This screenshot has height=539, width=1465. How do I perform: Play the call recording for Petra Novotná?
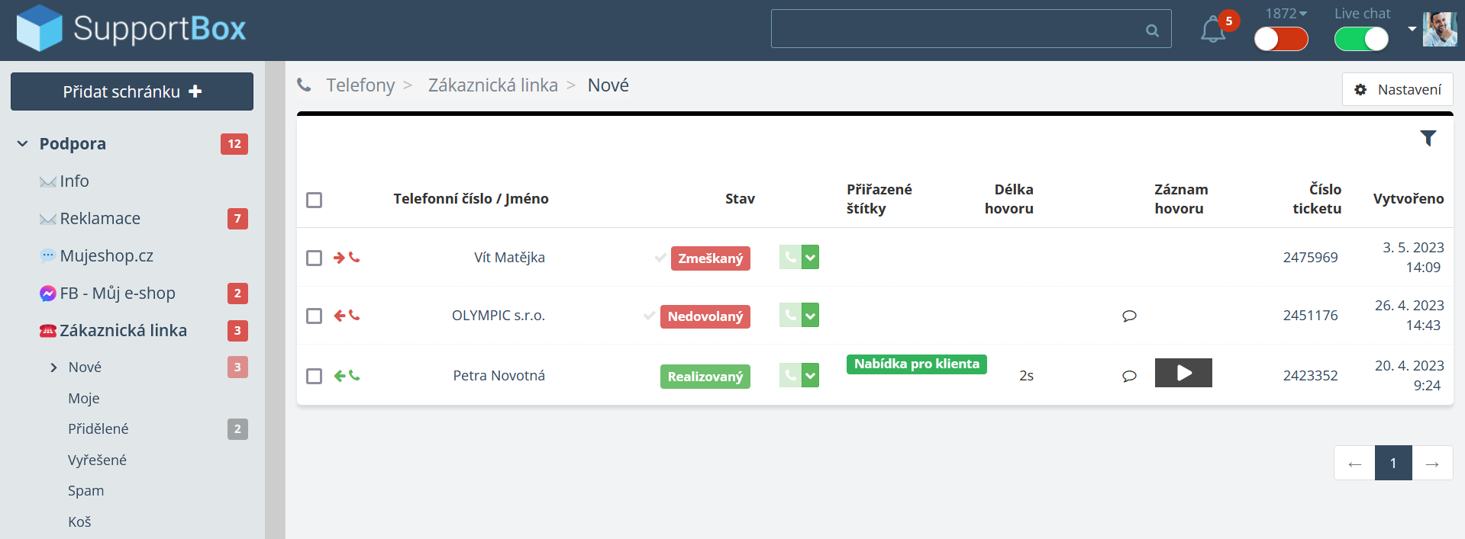coord(1183,373)
